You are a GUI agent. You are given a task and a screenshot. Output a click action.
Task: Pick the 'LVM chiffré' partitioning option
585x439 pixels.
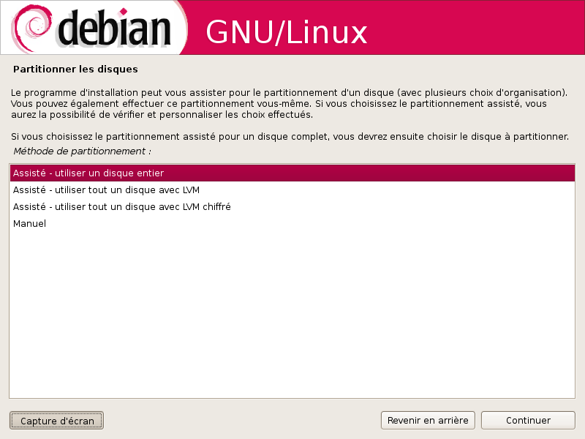292,207
